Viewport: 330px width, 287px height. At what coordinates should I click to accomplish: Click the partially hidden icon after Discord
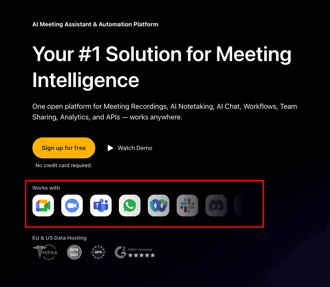pyautogui.click(x=239, y=205)
